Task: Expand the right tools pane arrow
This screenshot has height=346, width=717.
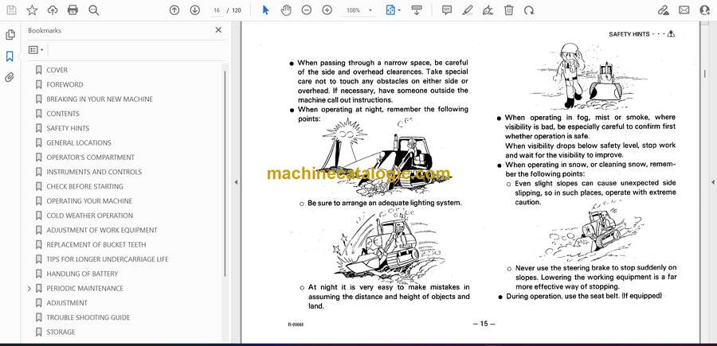Action: [x=713, y=182]
